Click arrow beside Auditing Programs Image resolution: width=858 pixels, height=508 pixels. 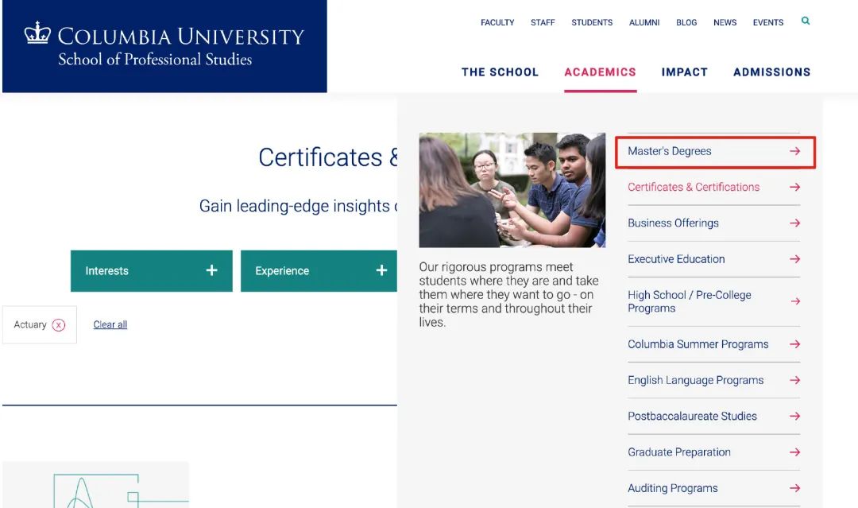pos(794,488)
